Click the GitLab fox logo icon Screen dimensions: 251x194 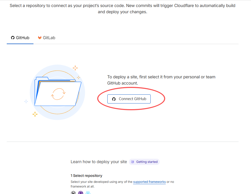[40, 38]
